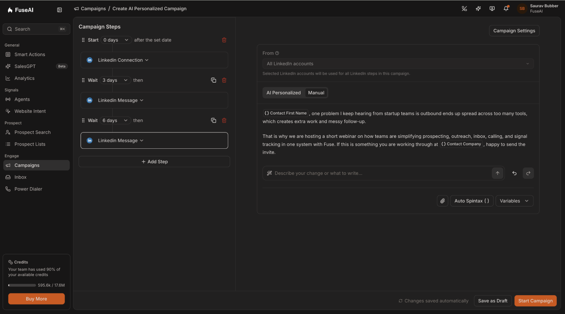565x314 pixels.
Task: Add a new campaign step
Action: [x=154, y=162]
